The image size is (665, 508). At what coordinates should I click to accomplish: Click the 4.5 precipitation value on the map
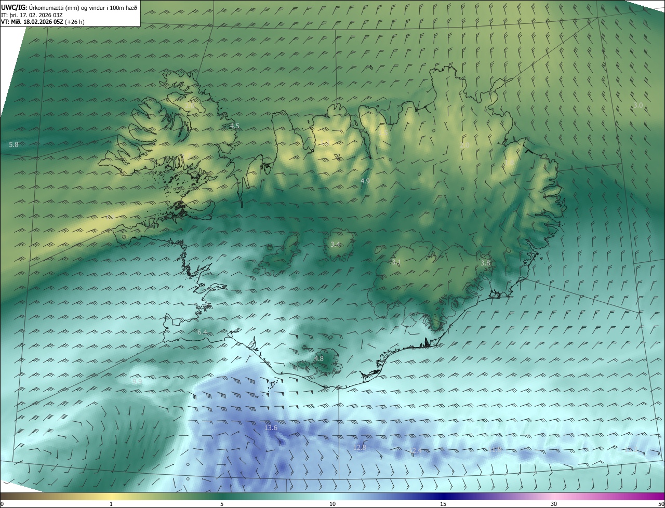[x=234, y=126]
